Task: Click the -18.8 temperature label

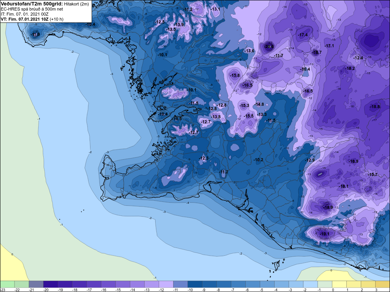Action: click(x=375, y=107)
